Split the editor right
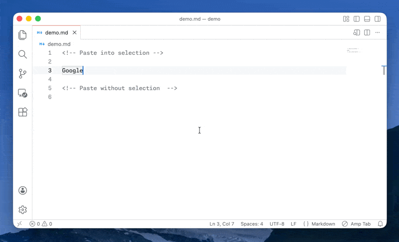The image size is (399, 242). (x=367, y=32)
